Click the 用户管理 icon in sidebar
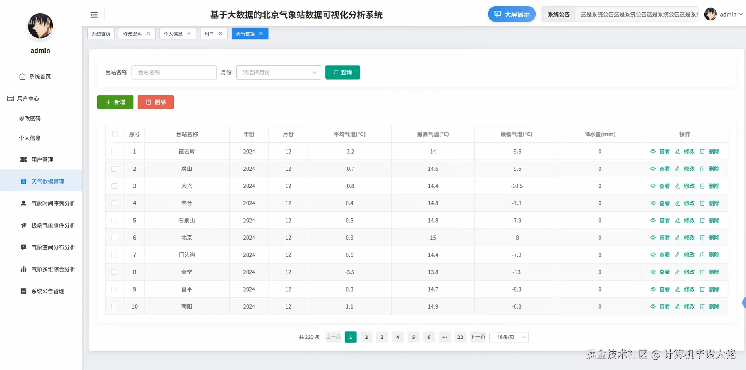746x370 pixels. click(23, 159)
